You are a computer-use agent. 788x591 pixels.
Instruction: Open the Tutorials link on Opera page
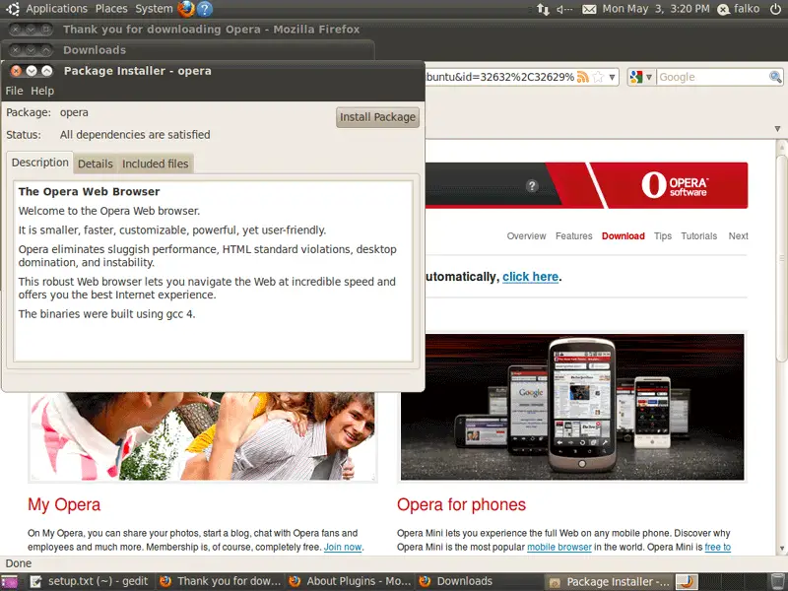[x=699, y=236]
